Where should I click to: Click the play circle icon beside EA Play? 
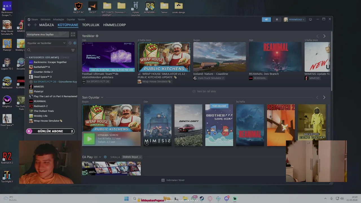105,157
